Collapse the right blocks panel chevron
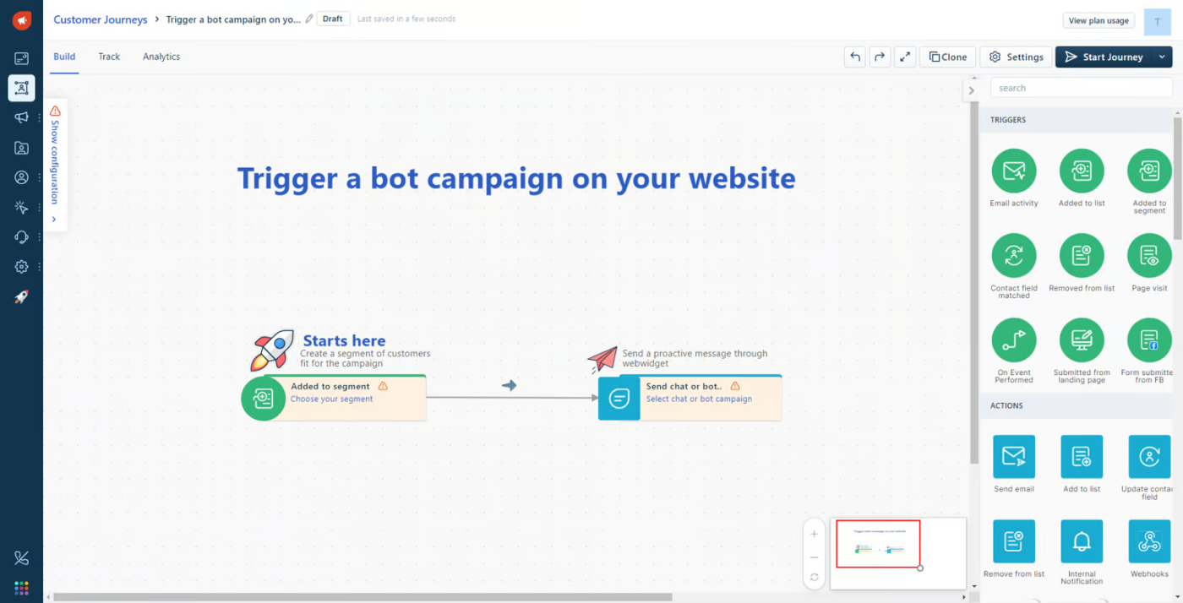 pyautogui.click(x=971, y=90)
